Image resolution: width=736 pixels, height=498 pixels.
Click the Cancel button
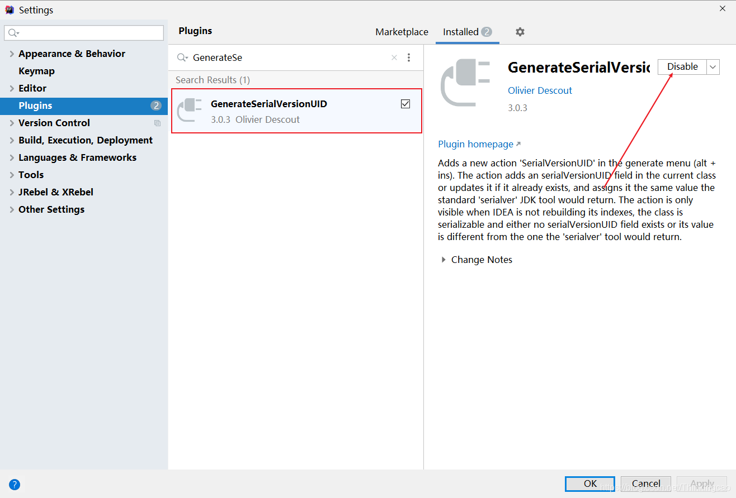[646, 483]
